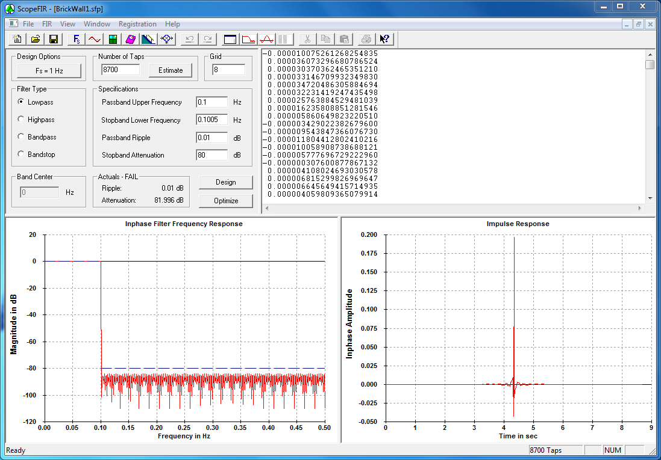Image resolution: width=661 pixels, height=460 pixels.
Task: Click the red sine wave toolbar icon
Action: coord(95,39)
